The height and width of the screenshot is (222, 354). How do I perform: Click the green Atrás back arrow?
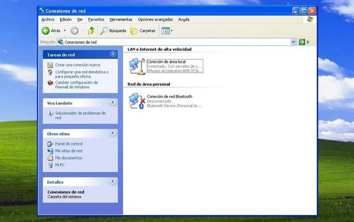(45, 30)
